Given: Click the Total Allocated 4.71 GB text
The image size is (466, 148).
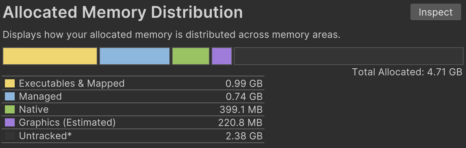Looking at the screenshot, I should (x=407, y=72).
